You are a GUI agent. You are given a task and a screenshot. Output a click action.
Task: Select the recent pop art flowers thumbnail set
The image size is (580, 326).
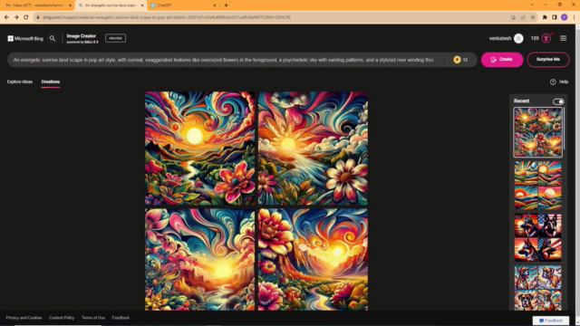[x=537, y=132]
